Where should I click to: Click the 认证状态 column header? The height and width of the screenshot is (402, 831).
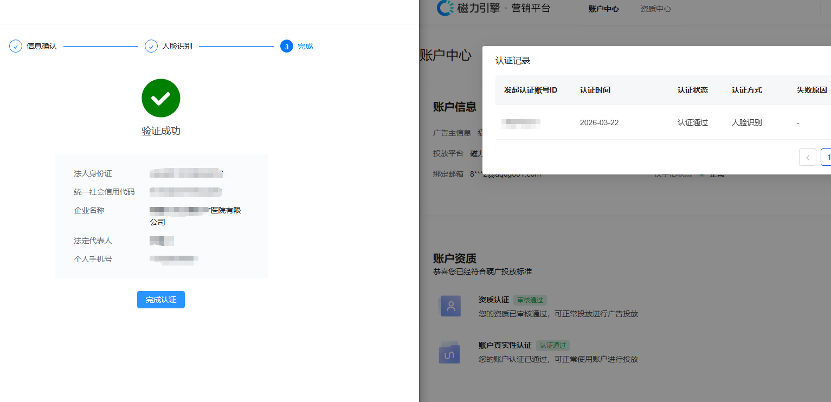click(693, 90)
